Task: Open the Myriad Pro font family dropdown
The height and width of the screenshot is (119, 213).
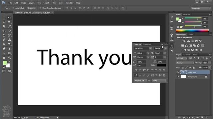Action: [x=151, y=48]
